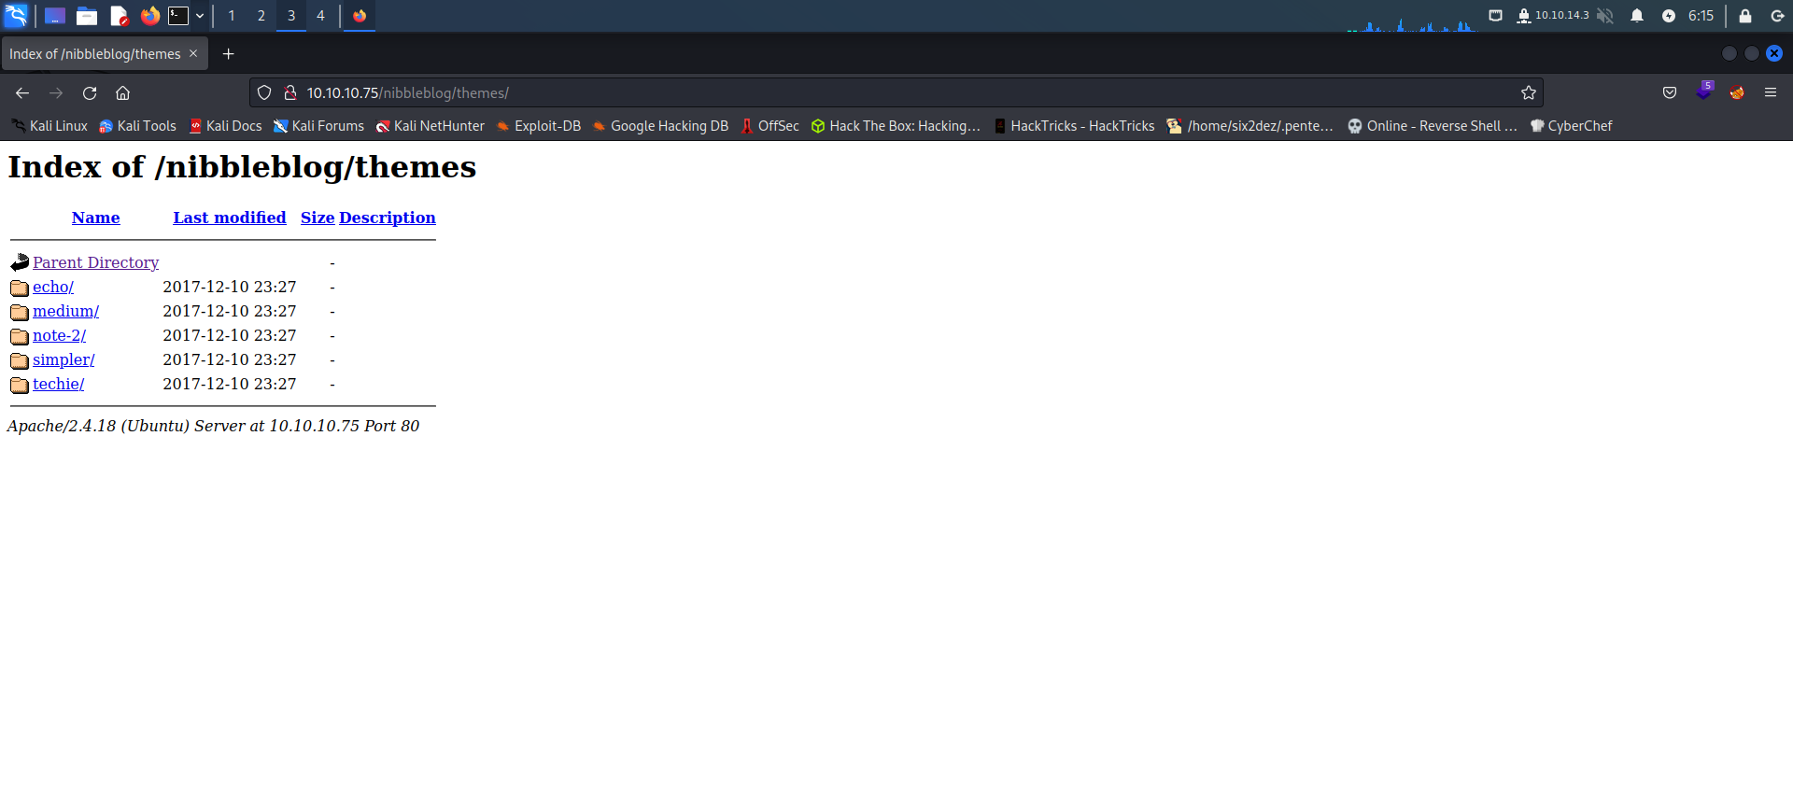Image resolution: width=1793 pixels, height=802 pixels.
Task: Show site connection security info
Action: (x=290, y=93)
